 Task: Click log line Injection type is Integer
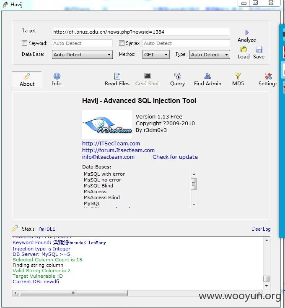coord(41,249)
